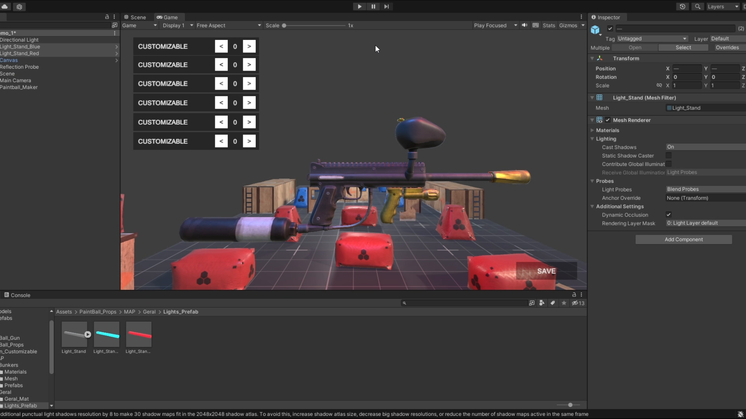Mute audio in the Game view

[525, 25]
